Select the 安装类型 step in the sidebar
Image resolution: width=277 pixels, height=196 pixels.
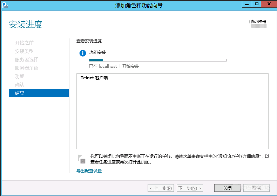tap(25, 51)
